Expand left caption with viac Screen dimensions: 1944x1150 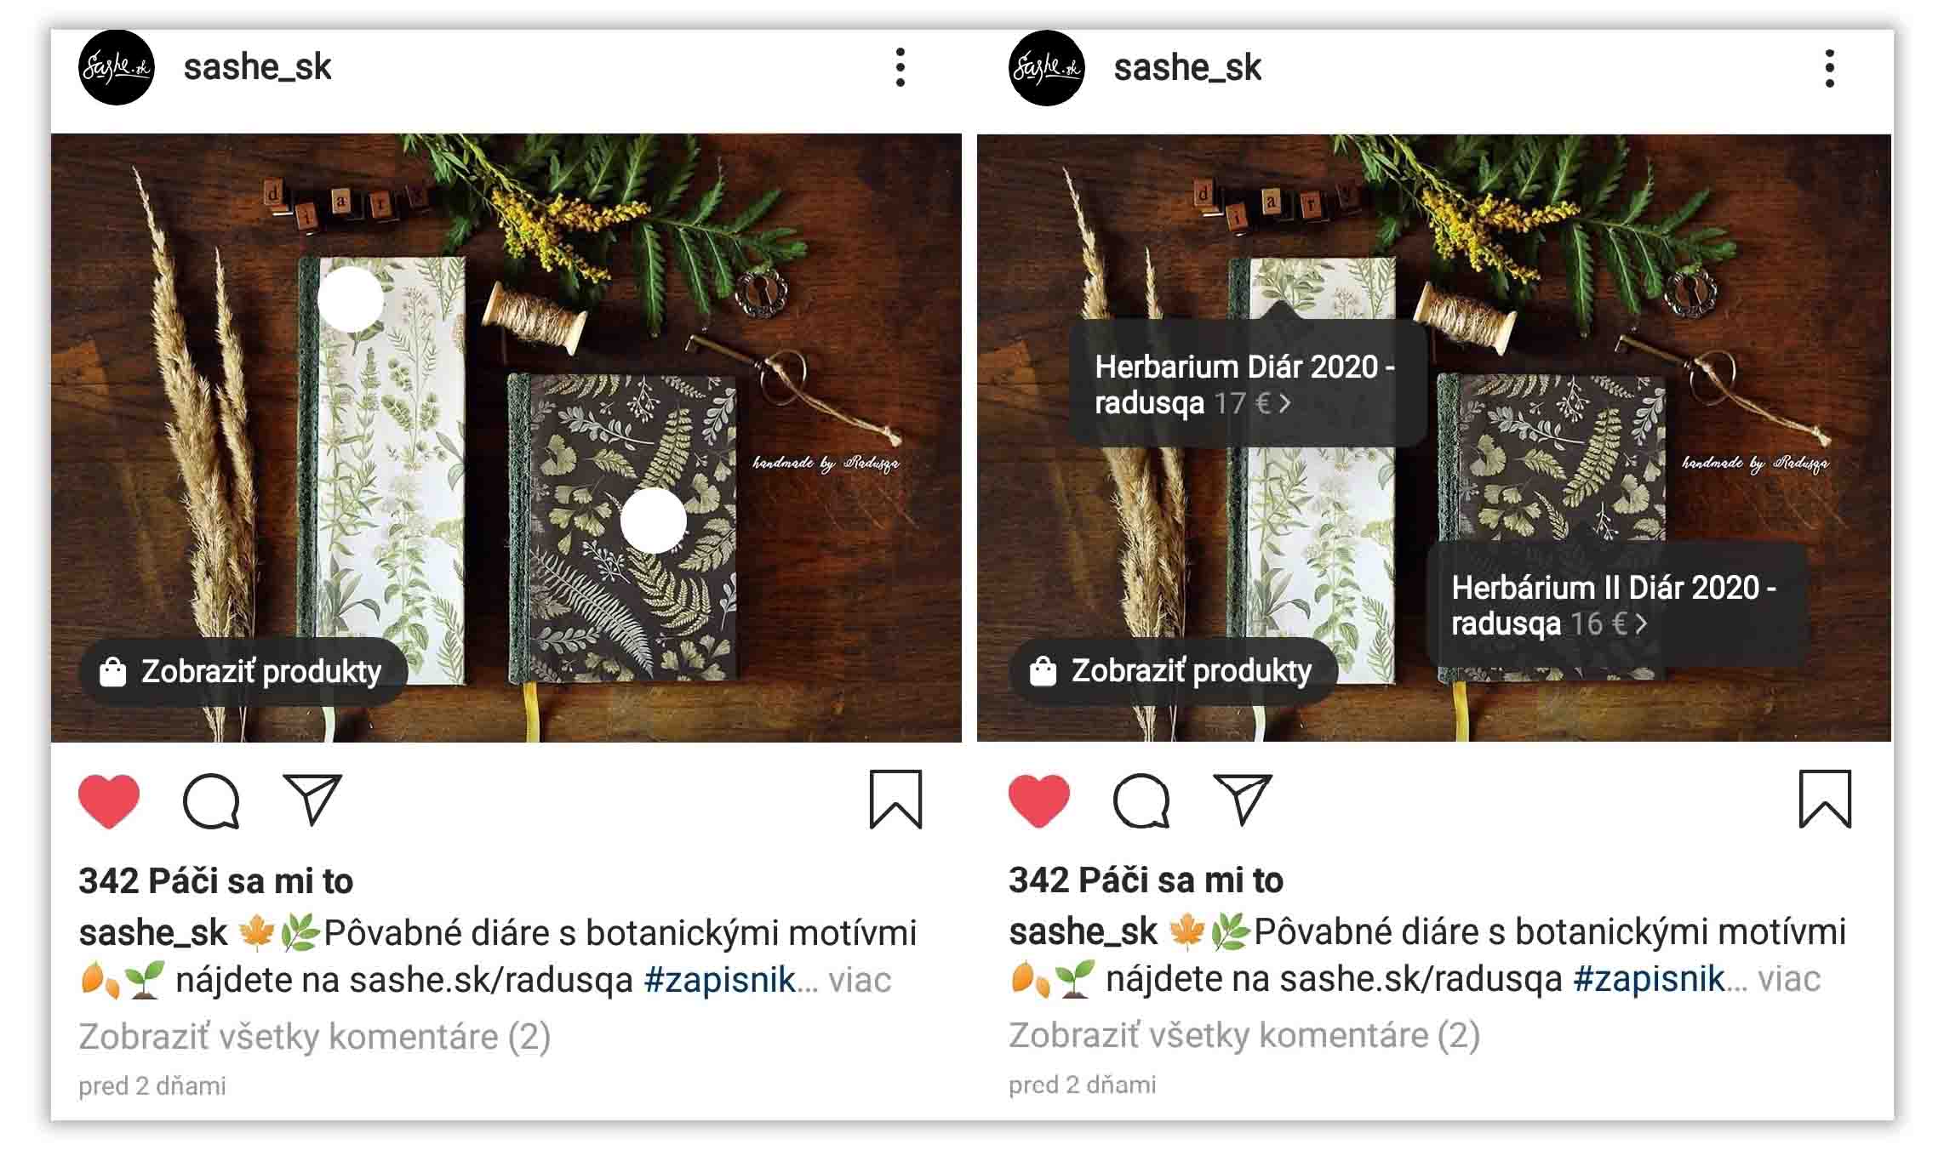pos(860,980)
